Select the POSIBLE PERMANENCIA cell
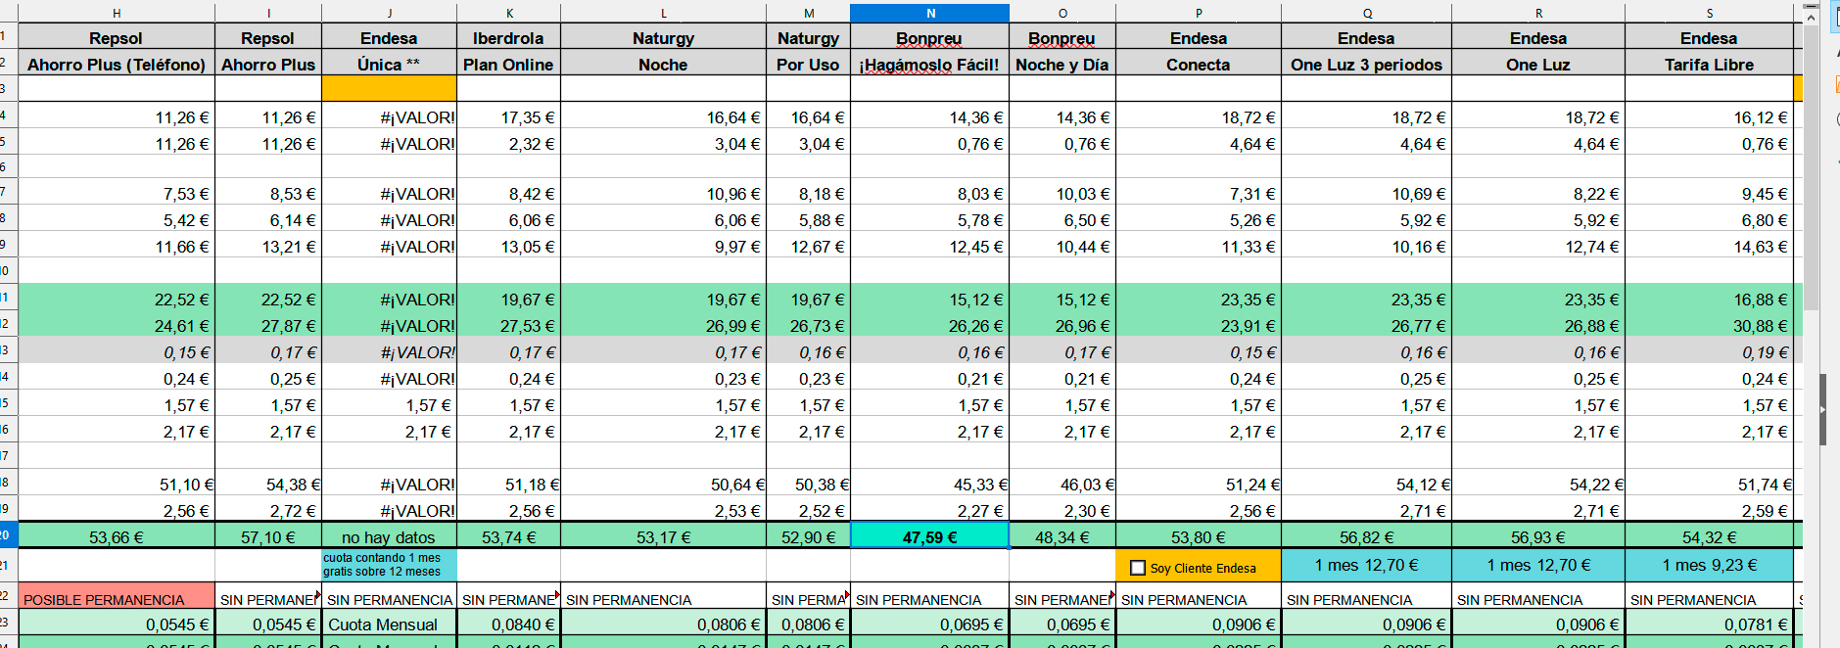 (x=117, y=597)
